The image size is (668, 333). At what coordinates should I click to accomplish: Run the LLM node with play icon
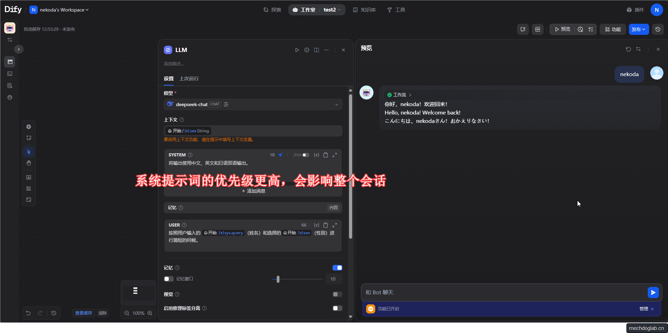297,50
